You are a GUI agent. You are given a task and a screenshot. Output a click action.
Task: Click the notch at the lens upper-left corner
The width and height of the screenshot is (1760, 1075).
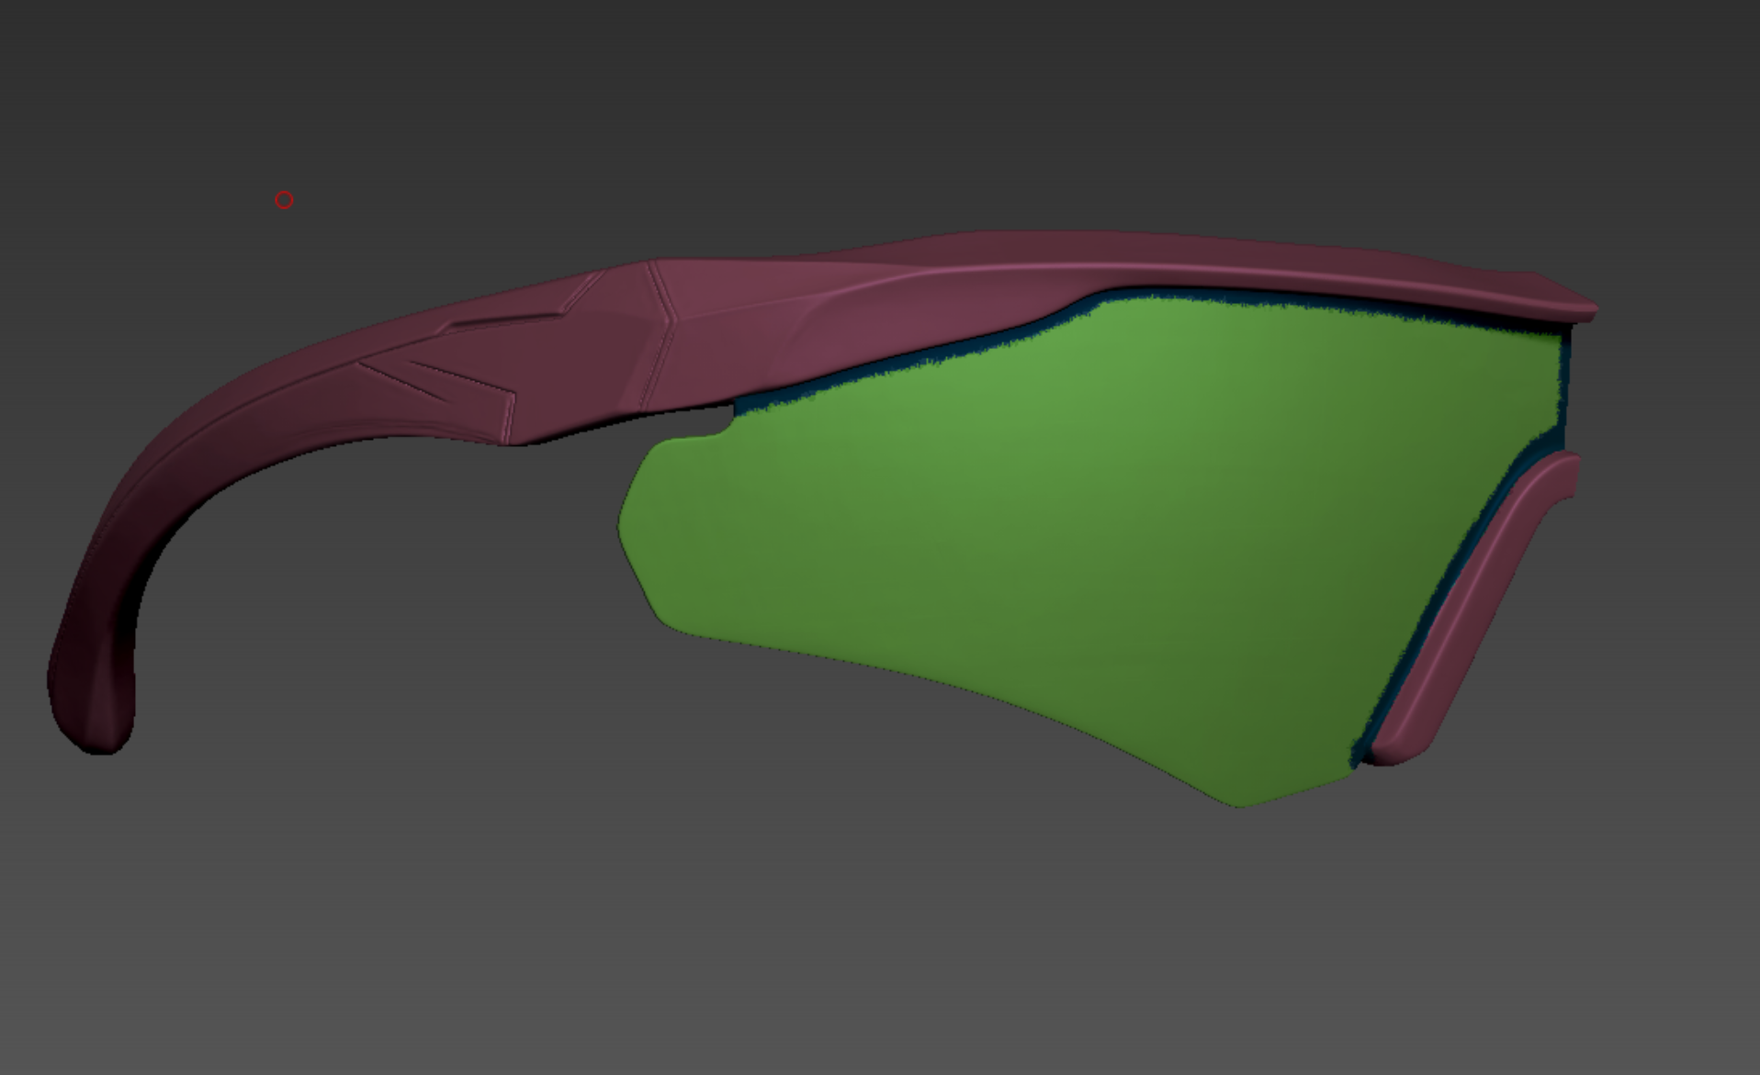pos(728,424)
